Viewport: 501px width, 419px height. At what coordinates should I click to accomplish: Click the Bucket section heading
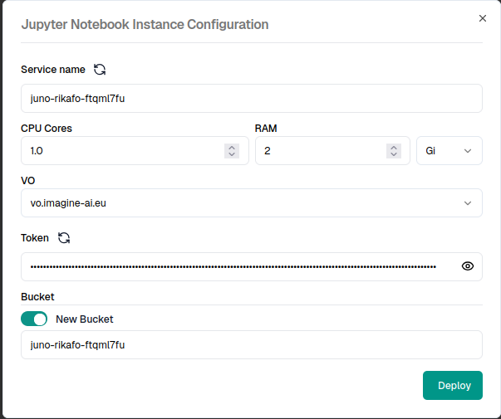coord(37,297)
